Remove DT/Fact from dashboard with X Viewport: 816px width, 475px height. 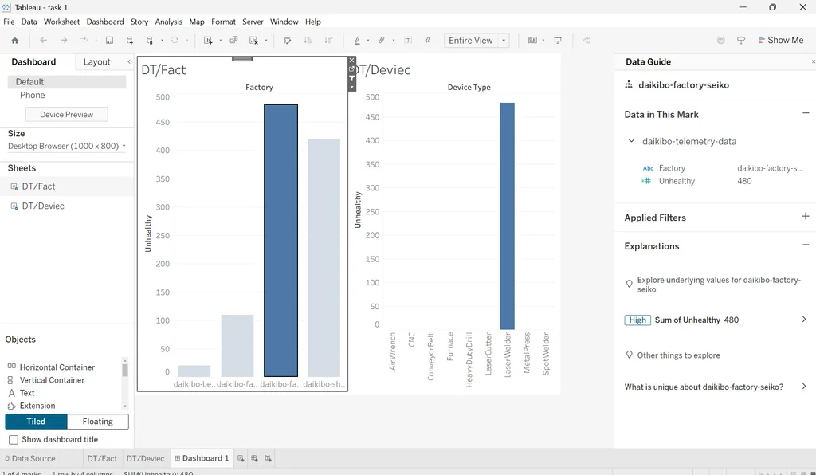click(351, 61)
